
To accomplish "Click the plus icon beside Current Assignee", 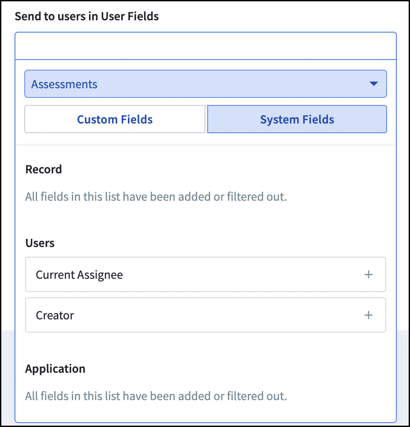I will pyautogui.click(x=369, y=274).
